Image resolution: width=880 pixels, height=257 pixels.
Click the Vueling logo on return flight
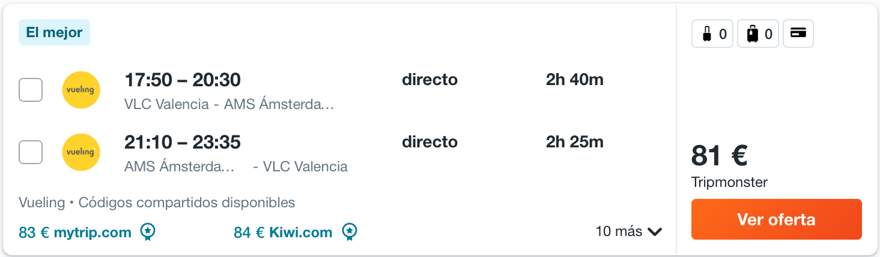coord(81,152)
